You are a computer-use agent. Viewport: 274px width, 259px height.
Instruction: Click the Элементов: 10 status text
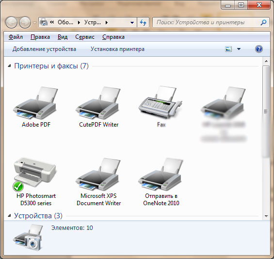click(72, 228)
